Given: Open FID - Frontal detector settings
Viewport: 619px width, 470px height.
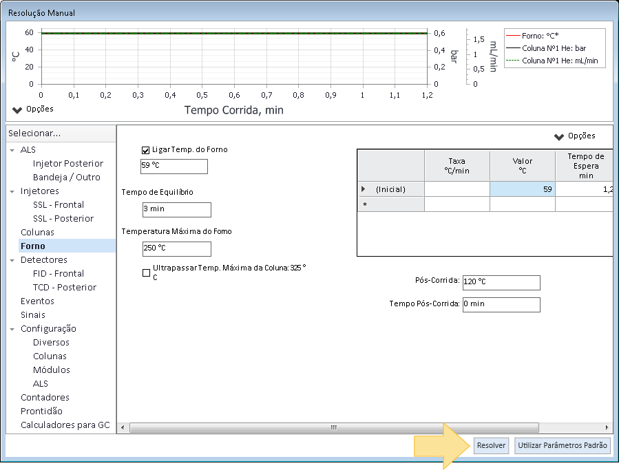Looking at the screenshot, I should tap(59, 273).
